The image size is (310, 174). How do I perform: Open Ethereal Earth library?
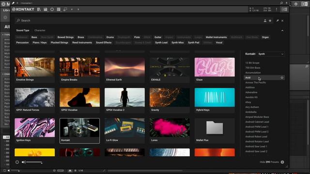pyautogui.click(x=124, y=70)
